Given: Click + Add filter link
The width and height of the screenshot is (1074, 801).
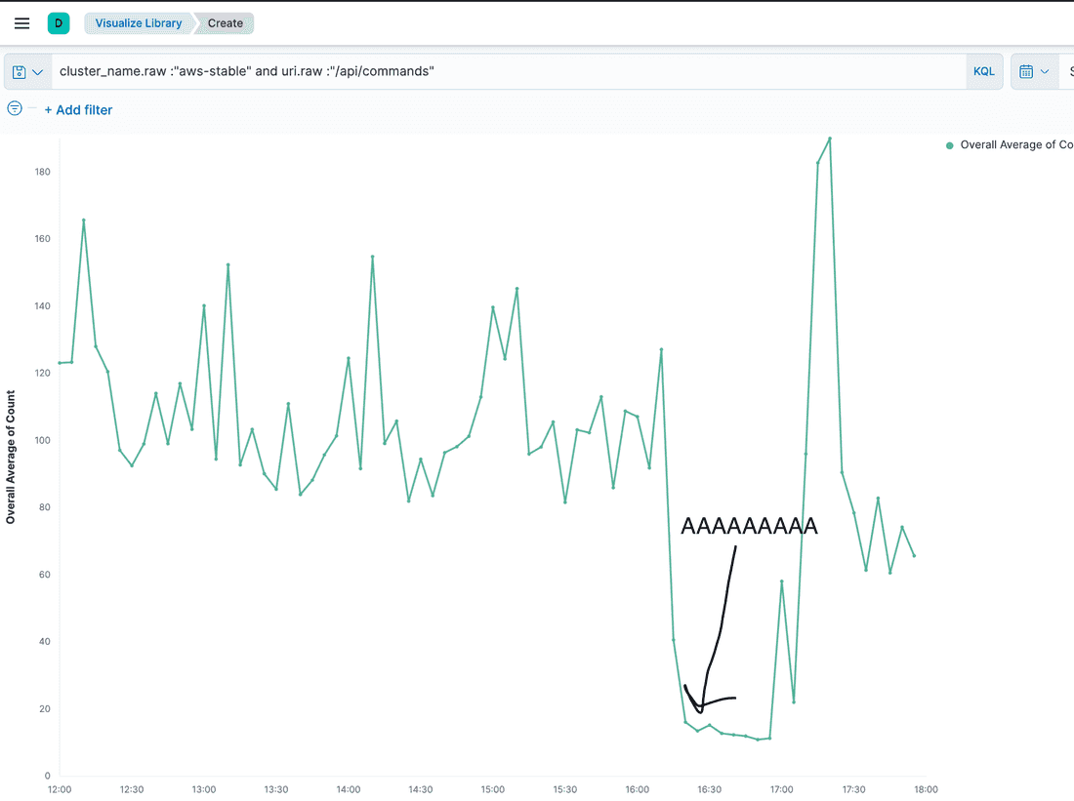Looking at the screenshot, I should (78, 110).
